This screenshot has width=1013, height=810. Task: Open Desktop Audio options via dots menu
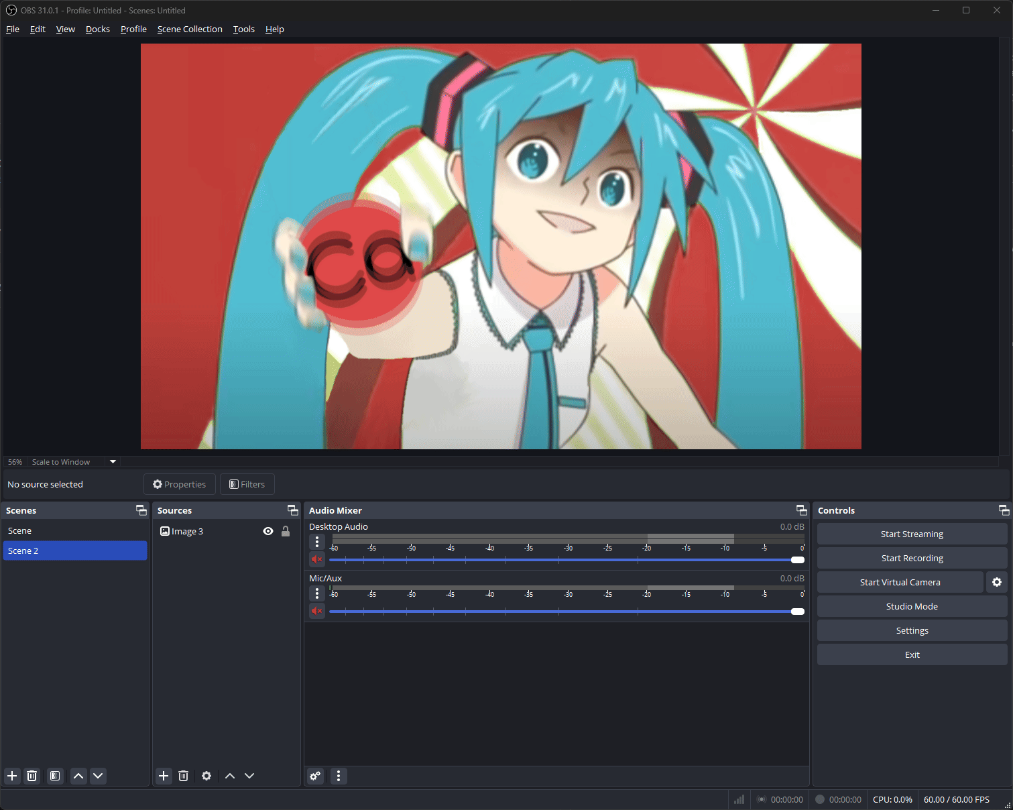pyautogui.click(x=316, y=541)
